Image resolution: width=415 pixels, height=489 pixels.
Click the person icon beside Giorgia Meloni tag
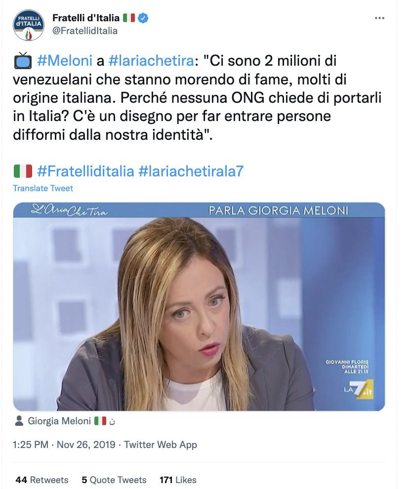click(x=19, y=421)
